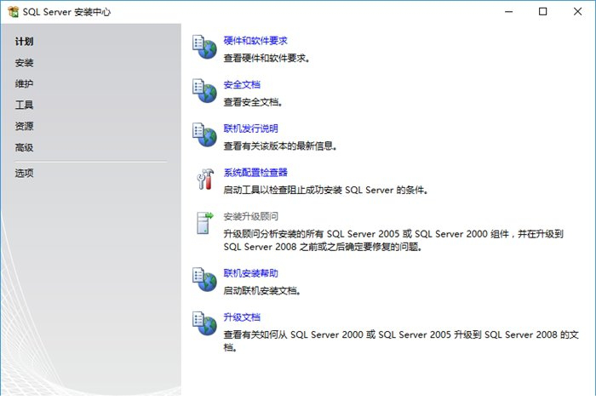This screenshot has width=596, height=411.
Task: Open the 升级文档 link
Action: coord(242,317)
